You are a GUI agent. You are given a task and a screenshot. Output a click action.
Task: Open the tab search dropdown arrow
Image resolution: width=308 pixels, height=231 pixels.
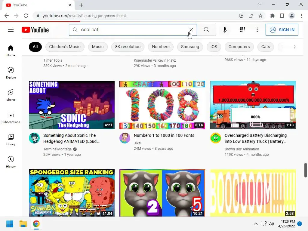(x=260, y=4)
